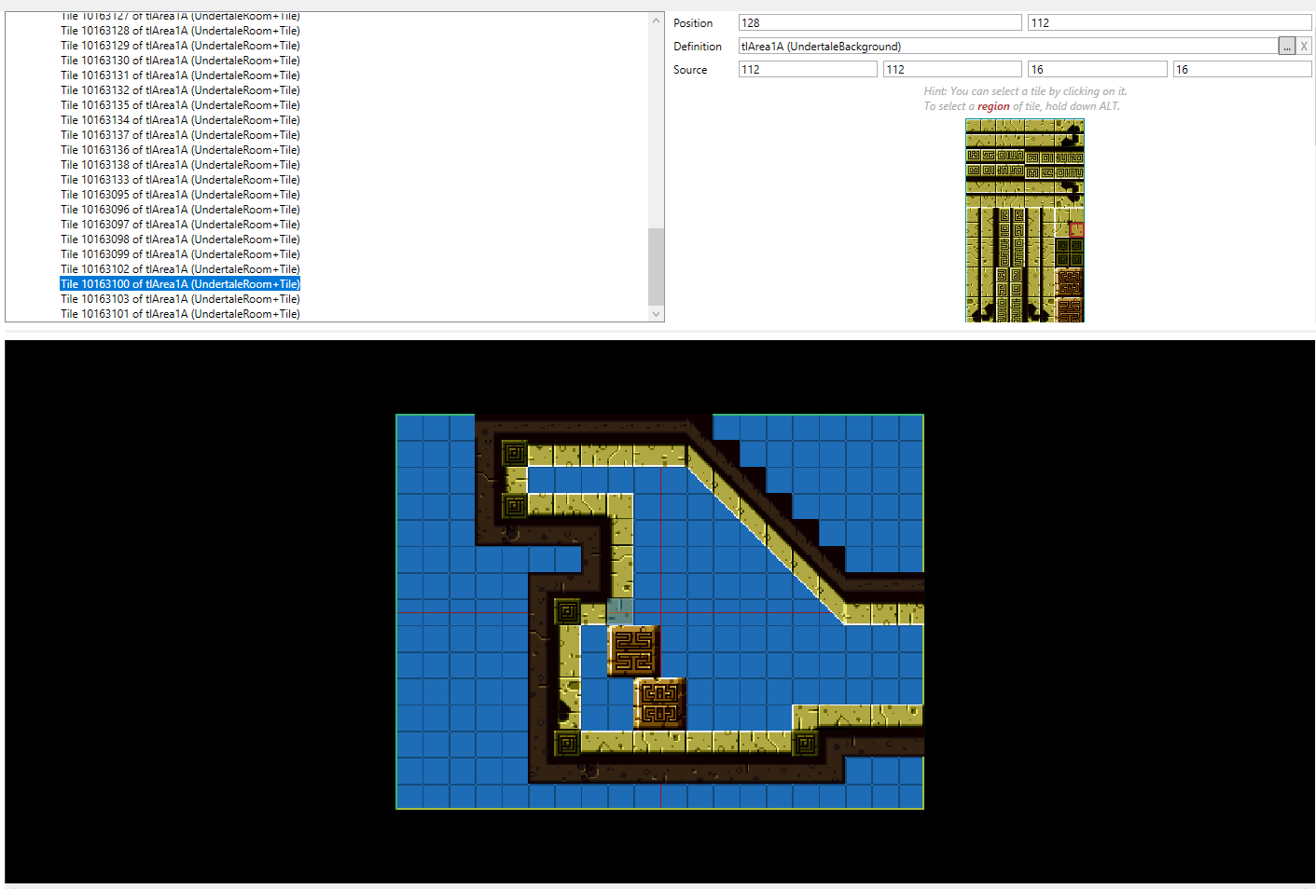Viewport: 1316px width, 889px height.
Task: Click the "..." browse button beside Definition
Action: [1286, 47]
